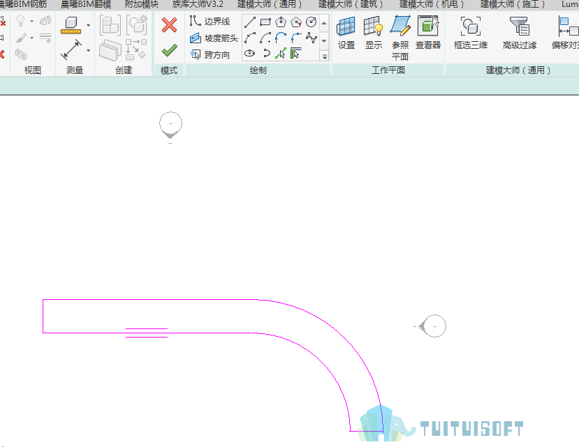This screenshot has height=447, width=579.
Task: Click the draw gallery down arrow
Action: point(324,40)
